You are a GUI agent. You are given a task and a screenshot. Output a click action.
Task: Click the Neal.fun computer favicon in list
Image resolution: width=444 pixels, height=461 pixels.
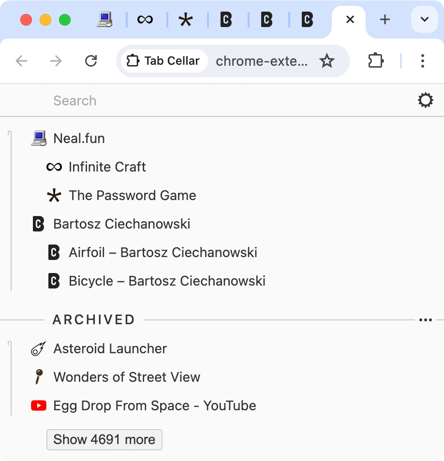coord(39,139)
